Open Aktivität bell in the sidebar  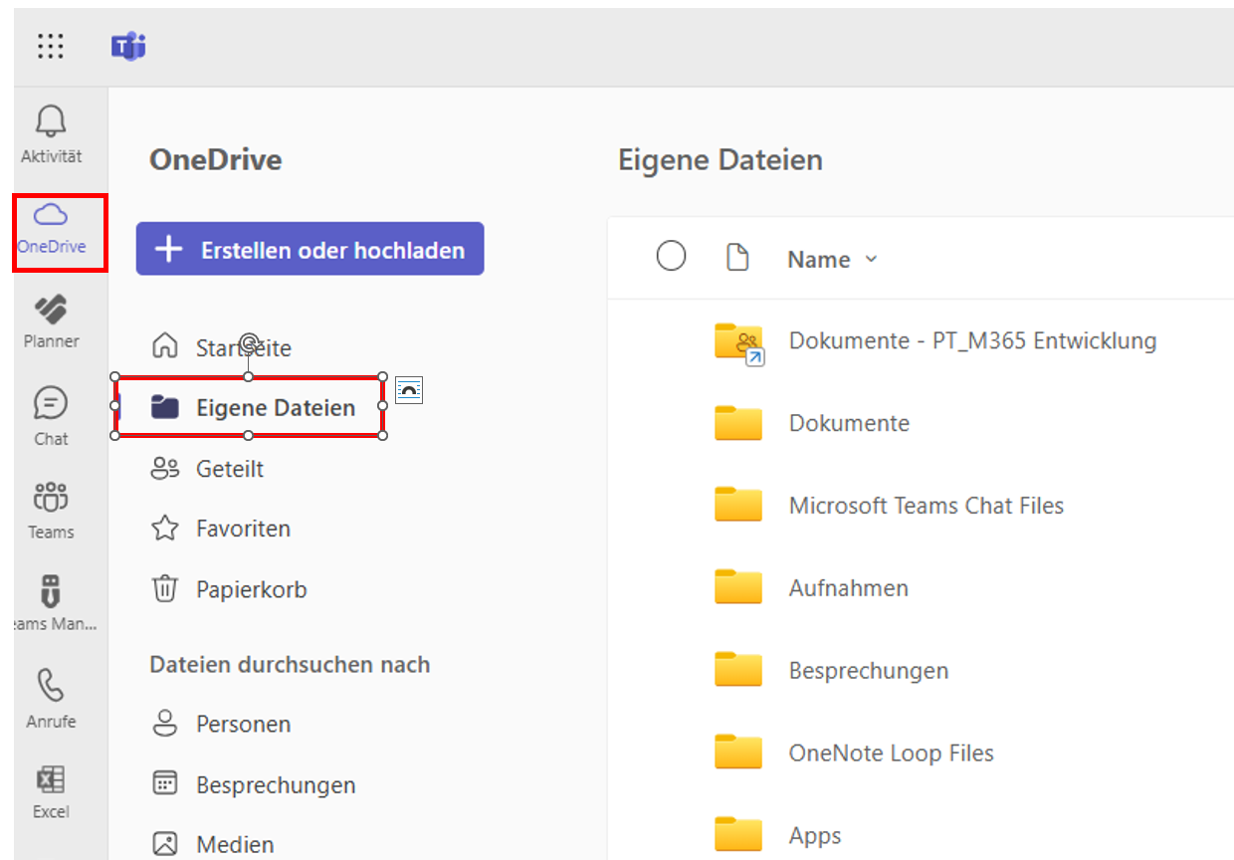coord(52,134)
